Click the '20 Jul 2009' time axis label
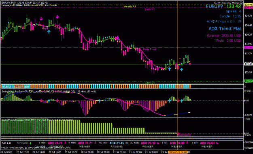This screenshot has width=253, height=154. point(6,152)
